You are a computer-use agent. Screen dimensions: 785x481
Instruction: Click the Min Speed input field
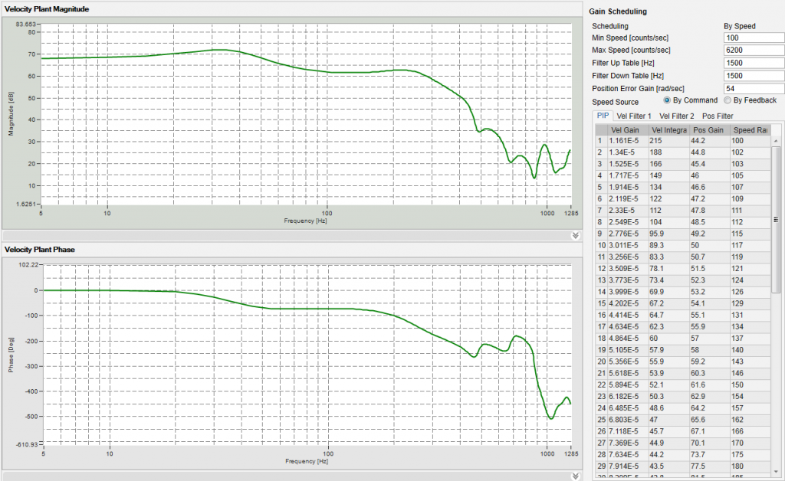755,37
